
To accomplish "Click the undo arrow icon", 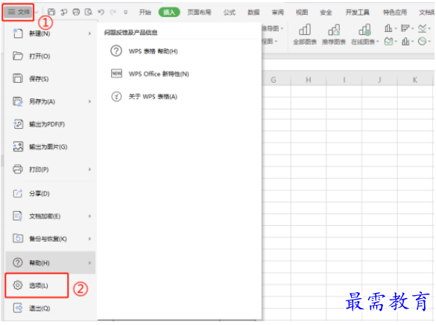I will click(101, 12).
